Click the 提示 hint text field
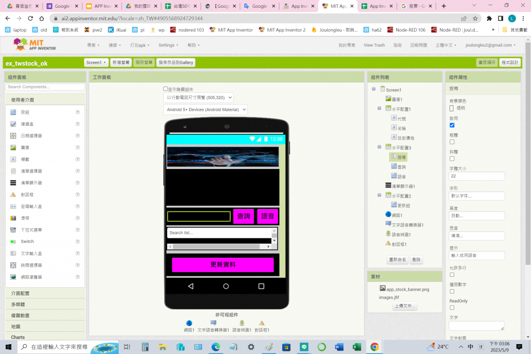This screenshot has width=531, height=354. coord(477,256)
